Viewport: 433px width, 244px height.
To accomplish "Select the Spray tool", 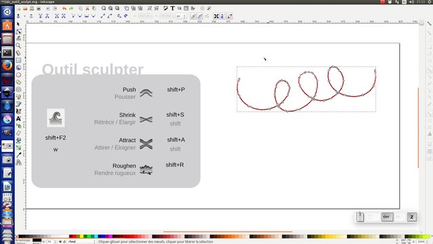I will [x=18, y=126].
